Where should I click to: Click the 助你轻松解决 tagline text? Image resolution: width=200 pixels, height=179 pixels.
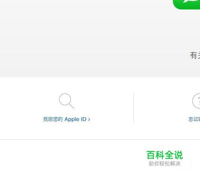coord(165,164)
